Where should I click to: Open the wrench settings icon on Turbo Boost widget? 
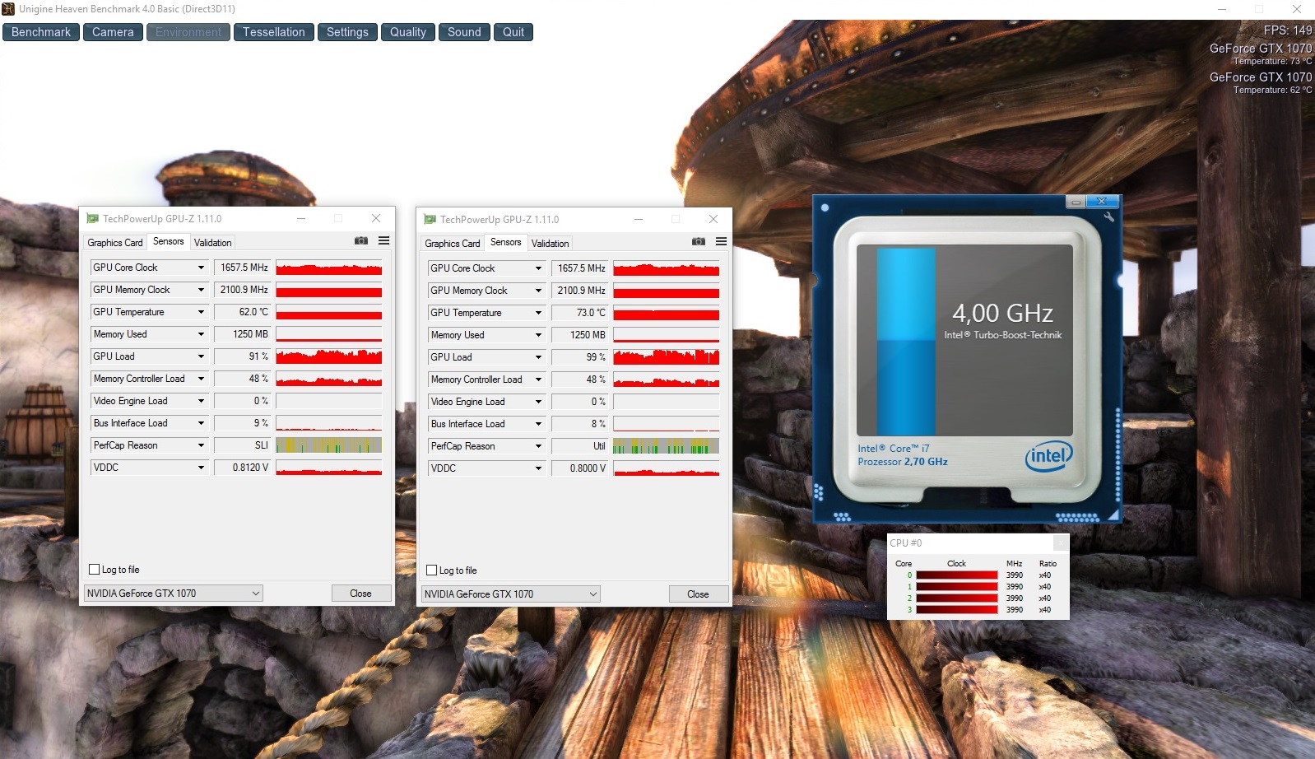[x=1109, y=217]
